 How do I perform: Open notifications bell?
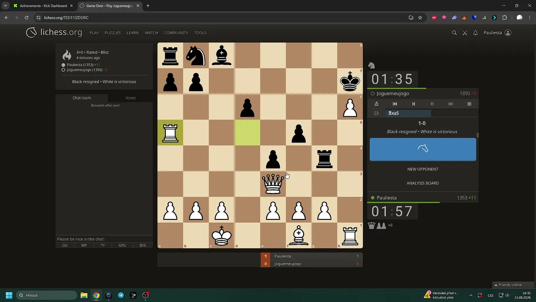pos(475,33)
